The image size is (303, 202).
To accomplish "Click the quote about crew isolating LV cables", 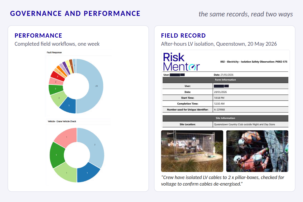I will coord(223,181).
